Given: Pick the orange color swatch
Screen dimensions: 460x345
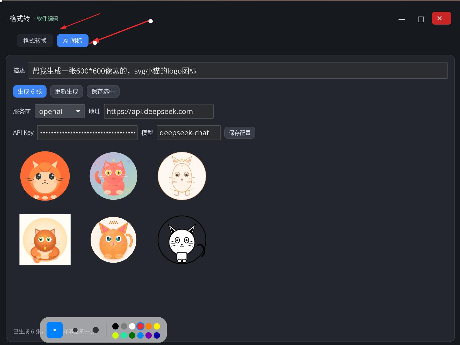Looking at the screenshot, I should pos(148,326).
